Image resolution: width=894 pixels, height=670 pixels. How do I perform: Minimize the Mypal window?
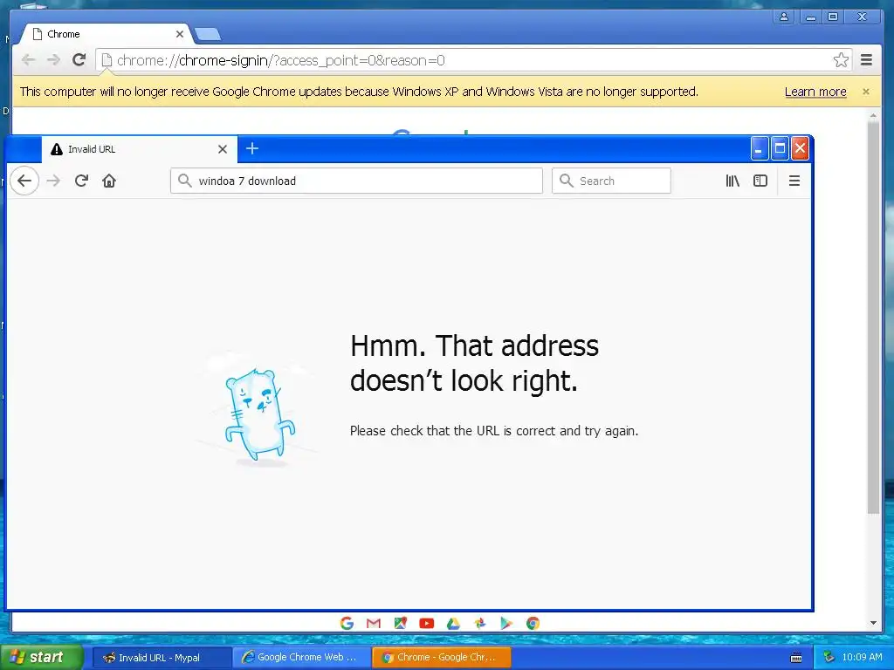coord(759,148)
